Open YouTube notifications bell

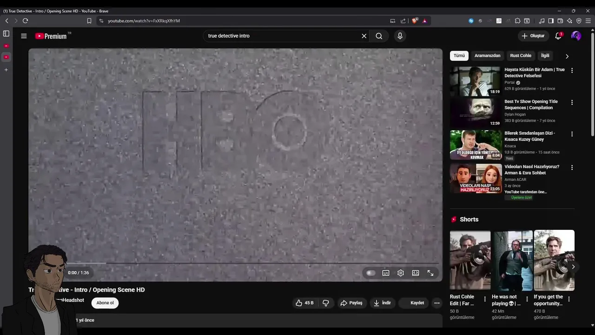(x=558, y=36)
